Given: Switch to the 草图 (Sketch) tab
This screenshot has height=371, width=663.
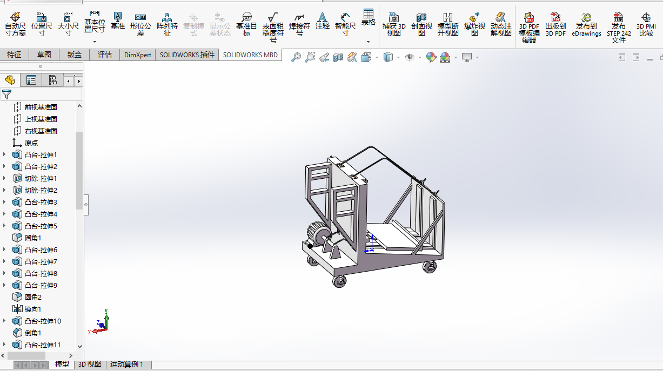Looking at the screenshot, I should click(x=44, y=55).
